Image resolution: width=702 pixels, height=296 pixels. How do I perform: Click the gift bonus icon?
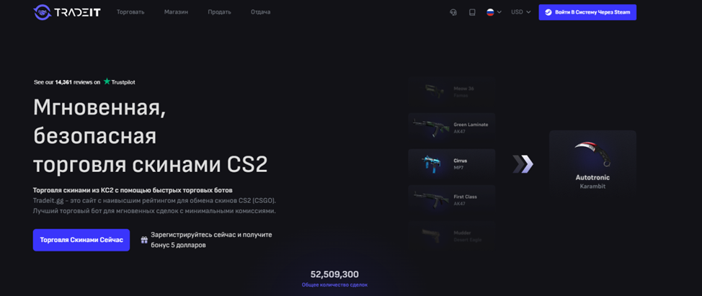pos(144,240)
